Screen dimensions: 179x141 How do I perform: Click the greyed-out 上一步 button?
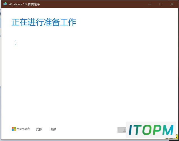[x=122, y=130]
